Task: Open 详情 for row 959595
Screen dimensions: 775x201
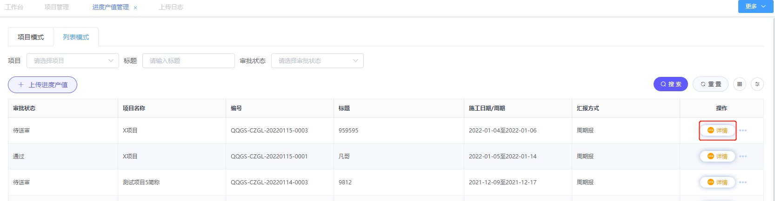Action: (x=717, y=131)
